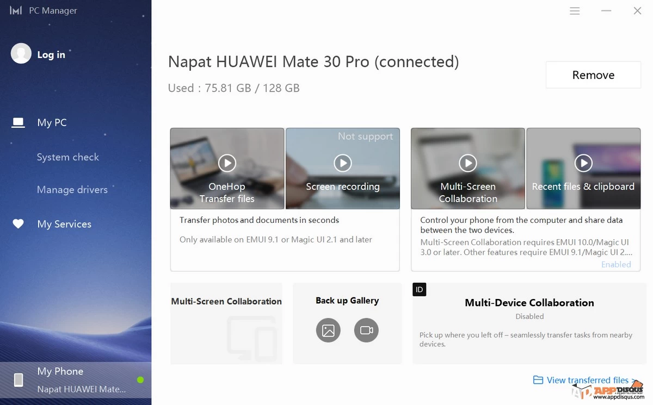Click the user avatar icon
The image size is (653, 405).
pos(21,53)
